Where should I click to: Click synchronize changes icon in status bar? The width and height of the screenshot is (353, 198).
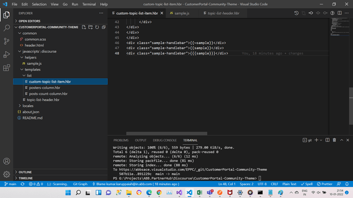[23, 184]
